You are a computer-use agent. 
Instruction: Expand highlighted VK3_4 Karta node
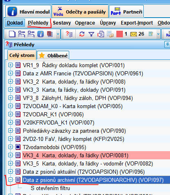coord(10,155)
